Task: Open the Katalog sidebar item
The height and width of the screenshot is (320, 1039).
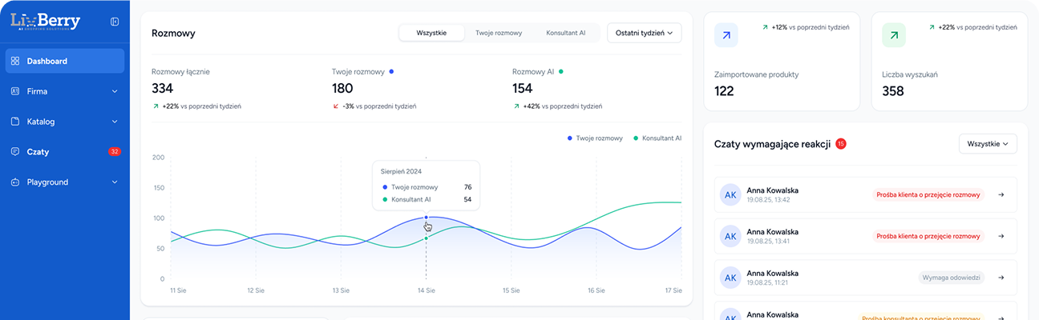Action: [x=65, y=122]
